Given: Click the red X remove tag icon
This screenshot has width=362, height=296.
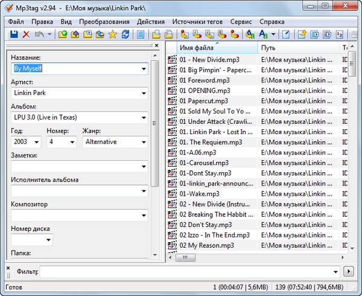Looking at the screenshot, I should point(26,34).
